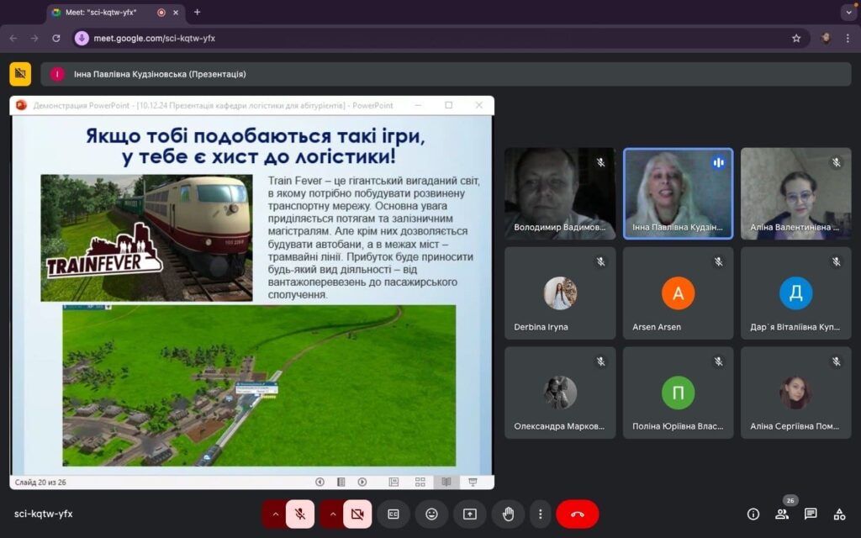The width and height of the screenshot is (861, 538).
Task: Open more options three-dot menu in call bar
Action: coord(541,514)
